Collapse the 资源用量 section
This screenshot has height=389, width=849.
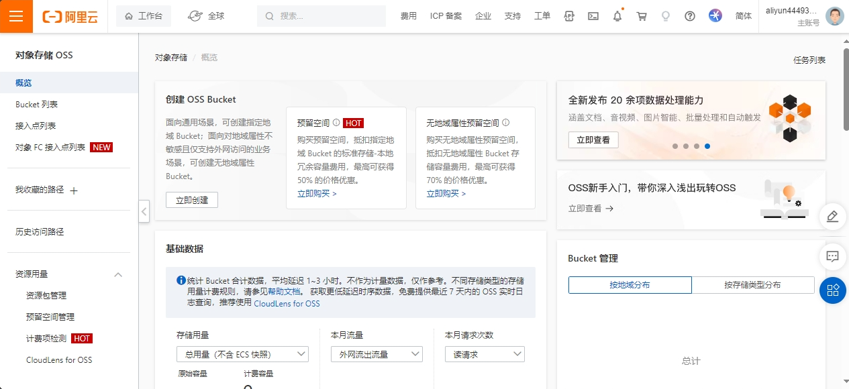tap(118, 274)
